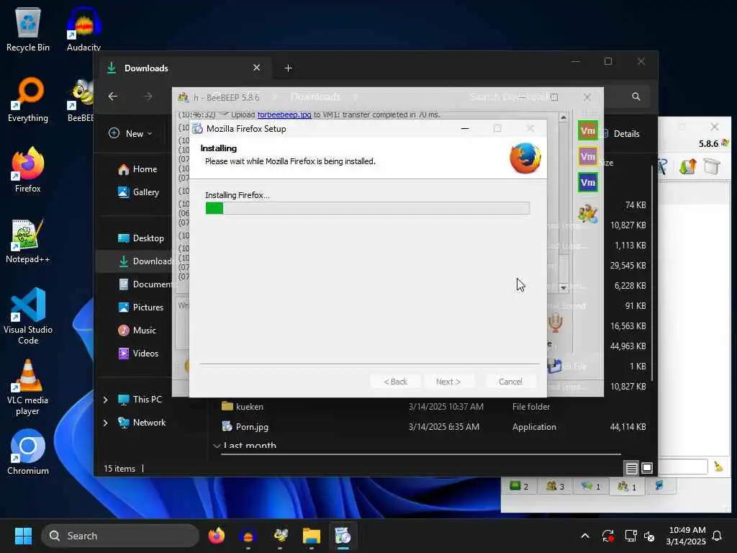Screen dimensions: 737x553
Task: Click the Installing Firefox progress bar
Action: (368, 208)
